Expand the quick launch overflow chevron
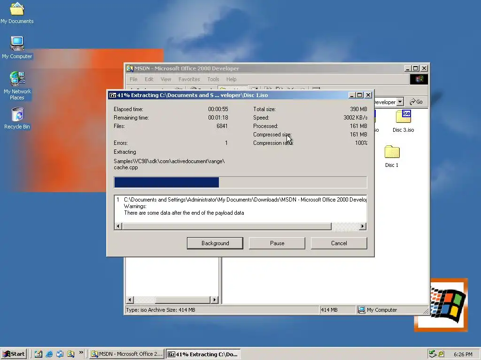Screen dimensions: 481x360 point(81,352)
